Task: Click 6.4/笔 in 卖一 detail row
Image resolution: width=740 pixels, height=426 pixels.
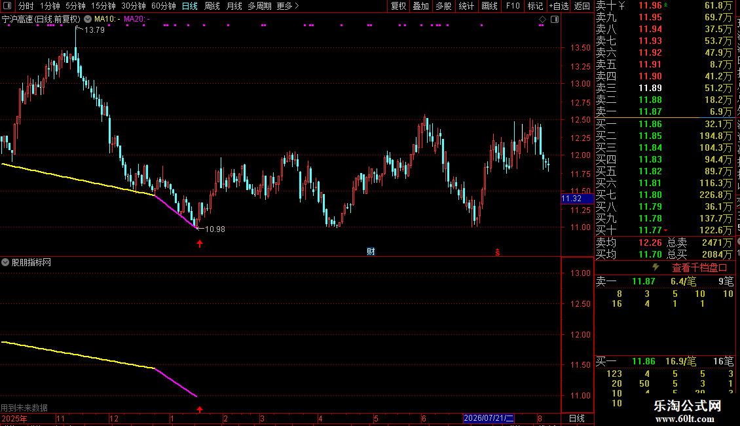Action: [684, 281]
